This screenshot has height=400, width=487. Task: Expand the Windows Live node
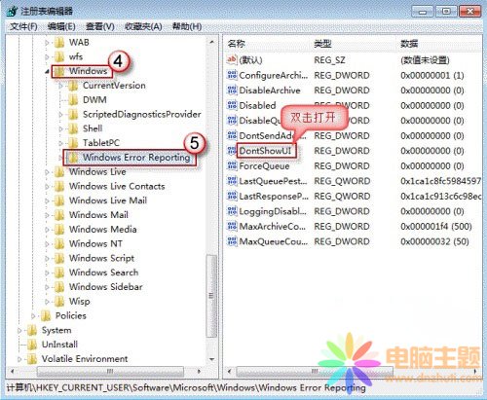[47, 172]
